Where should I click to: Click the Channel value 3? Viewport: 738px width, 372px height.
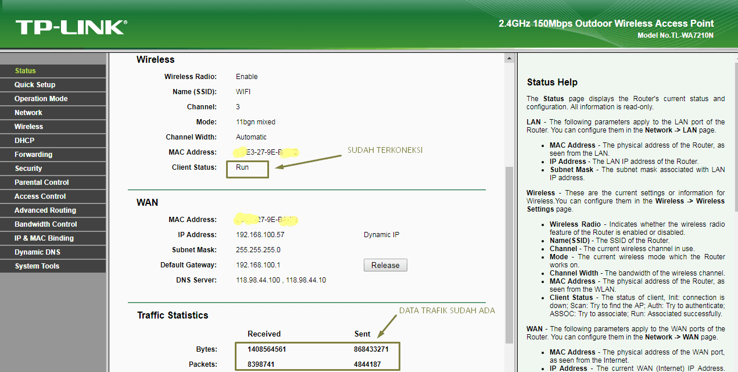[238, 107]
